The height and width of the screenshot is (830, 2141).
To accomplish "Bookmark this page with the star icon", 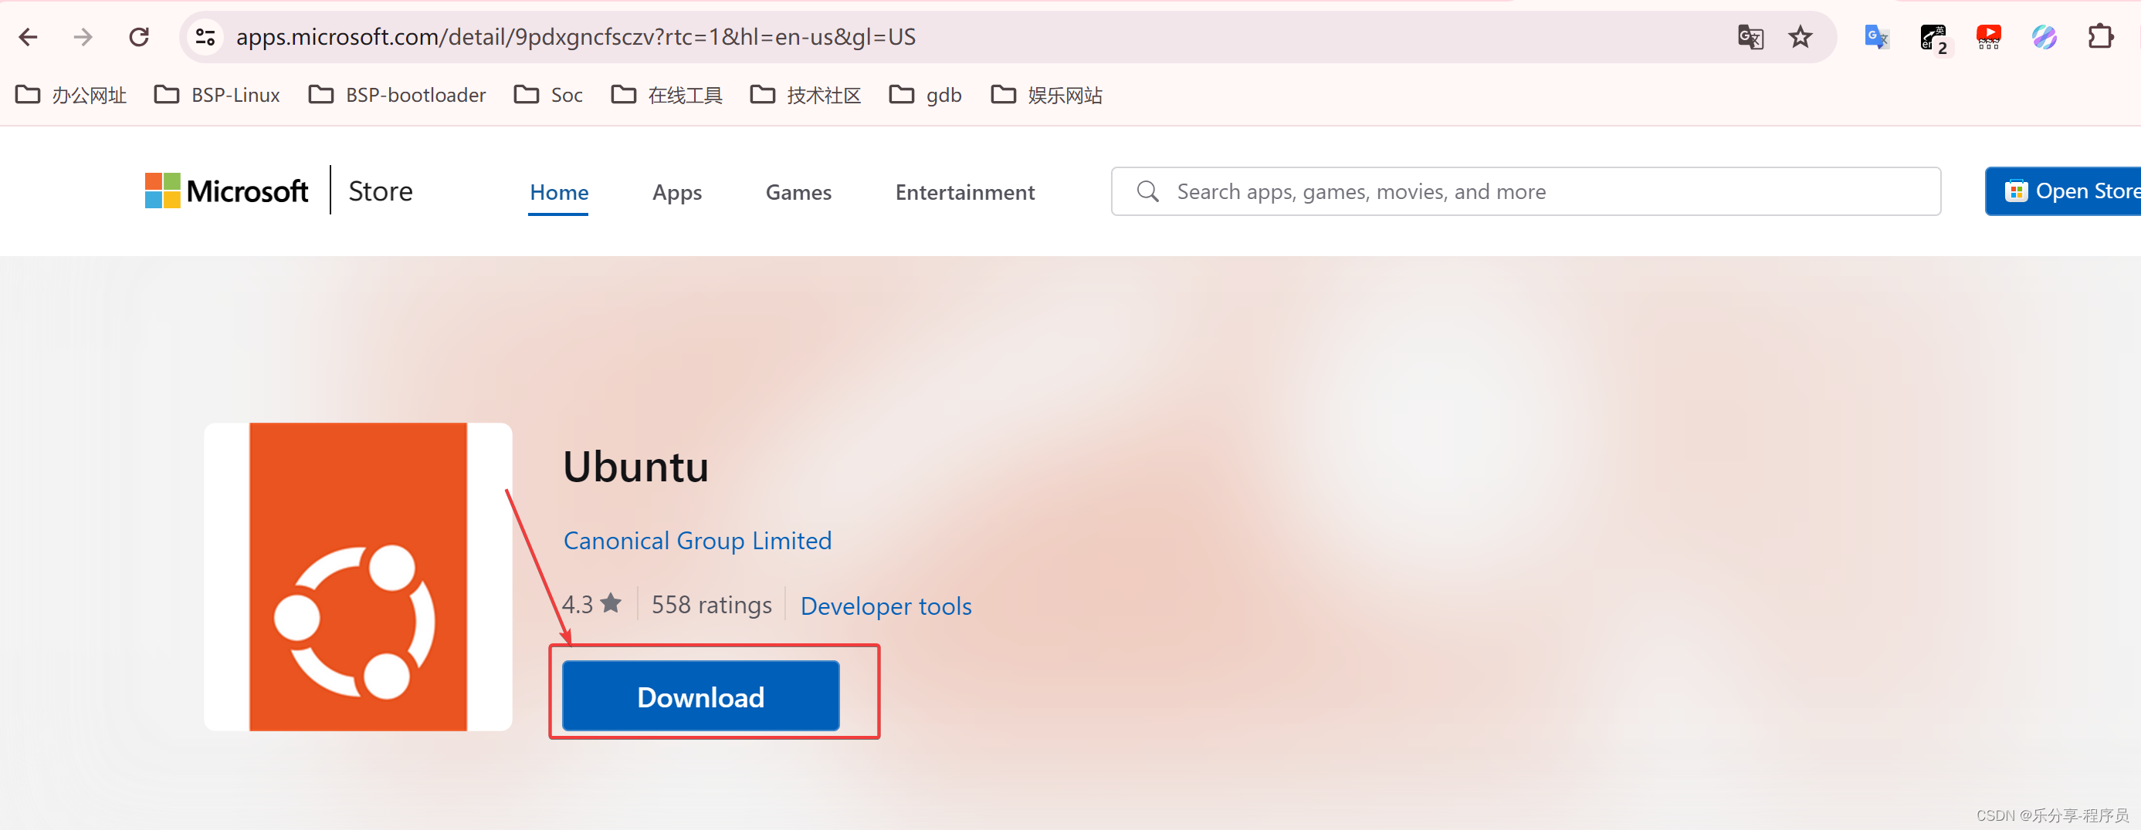I will click(1801, 36).
